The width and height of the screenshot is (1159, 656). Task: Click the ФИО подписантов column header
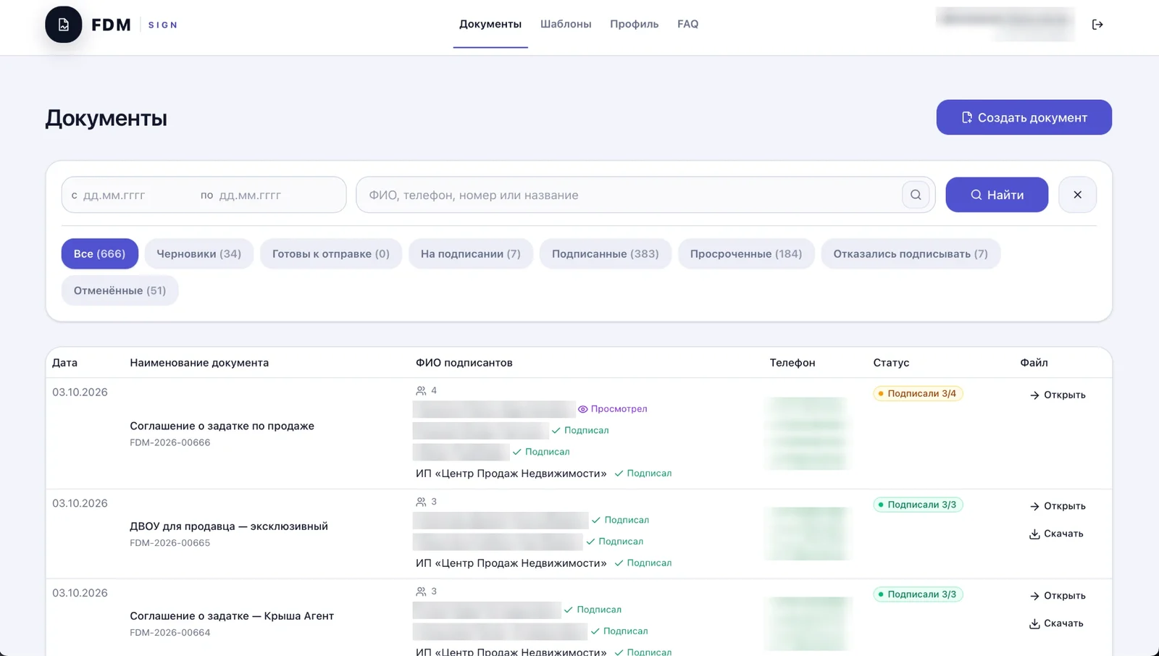(x=464, y=363)
